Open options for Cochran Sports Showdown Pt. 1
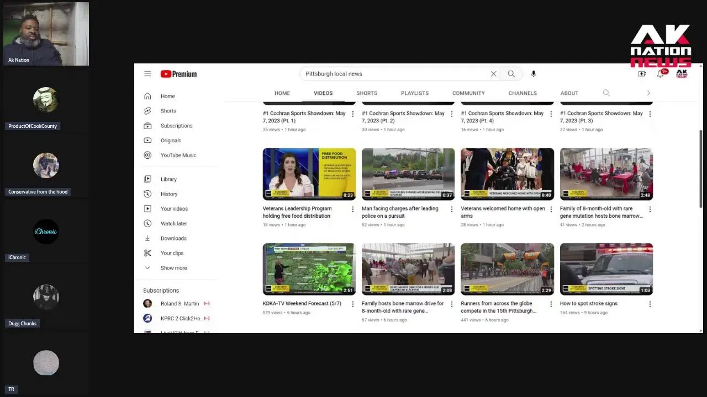Screen dimensions: 707x397 (x=353, y=114)
